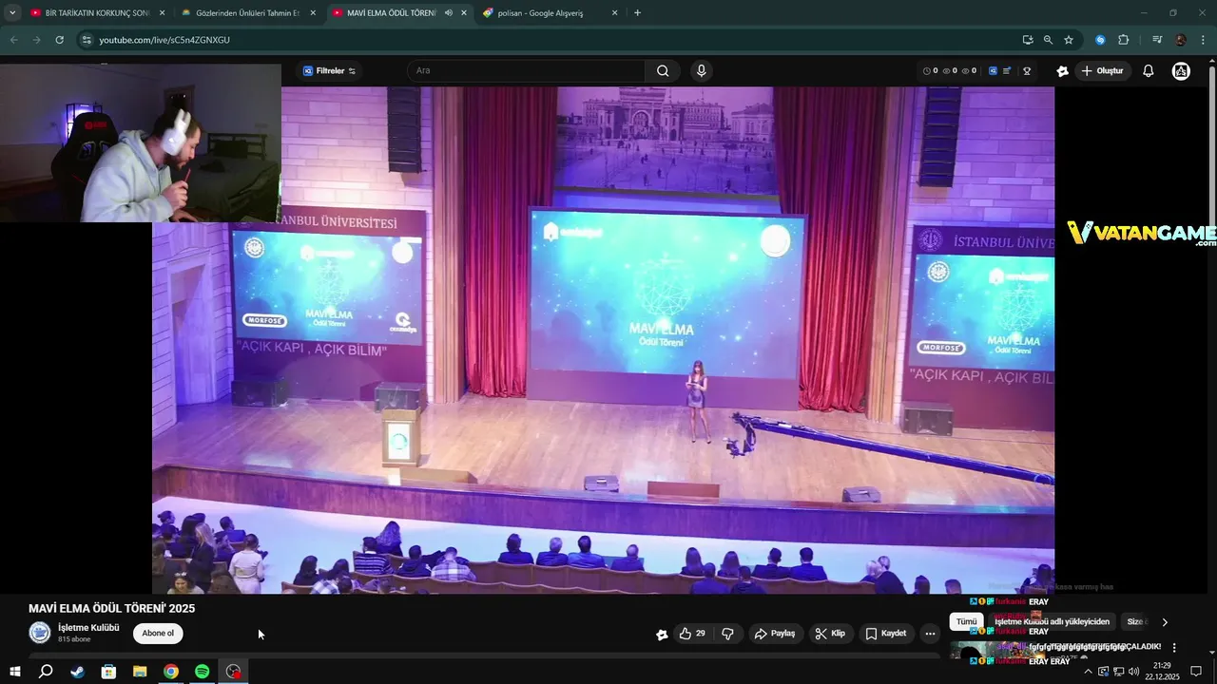This screenshot has height=684, width=1217.
Task: Open media control icon in Chrome toolbar
Action: click(1157, 40)
